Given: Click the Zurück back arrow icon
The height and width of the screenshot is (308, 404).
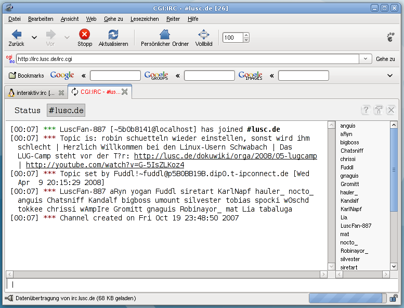Looking at the screenshot, I should tap(16, 35).
